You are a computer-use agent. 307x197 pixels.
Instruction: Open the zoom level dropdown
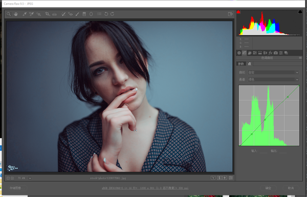tap(30, 178)
